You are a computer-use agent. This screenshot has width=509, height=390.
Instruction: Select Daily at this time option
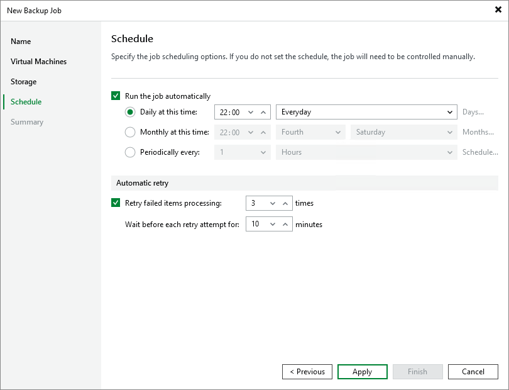(130, 112)
